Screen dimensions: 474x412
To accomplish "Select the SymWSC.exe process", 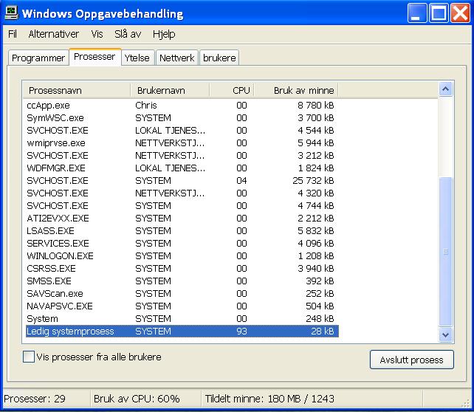I will [x=182, y=118].
